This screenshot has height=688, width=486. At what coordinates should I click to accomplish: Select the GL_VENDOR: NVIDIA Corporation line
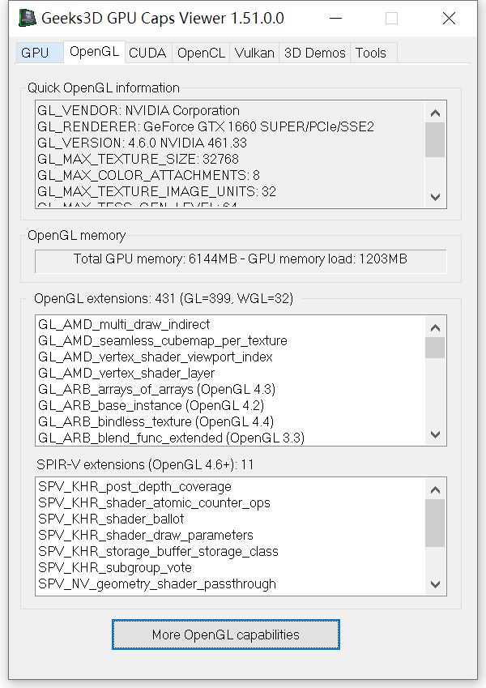point(139,110)
